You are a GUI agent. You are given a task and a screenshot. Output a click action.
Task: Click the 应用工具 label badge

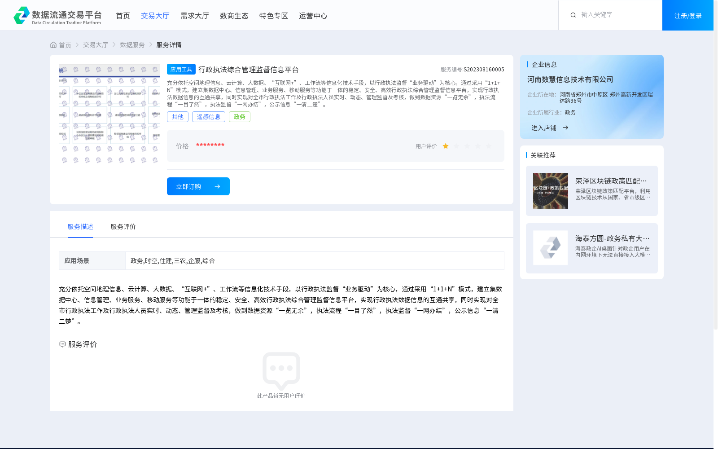[x=181, y=69]
